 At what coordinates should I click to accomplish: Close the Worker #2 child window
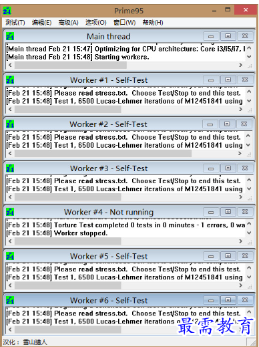244,124
